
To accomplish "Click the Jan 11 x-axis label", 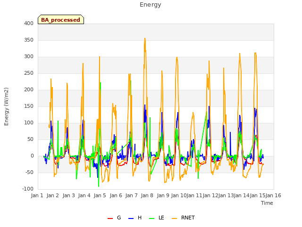I will (194, 195).
